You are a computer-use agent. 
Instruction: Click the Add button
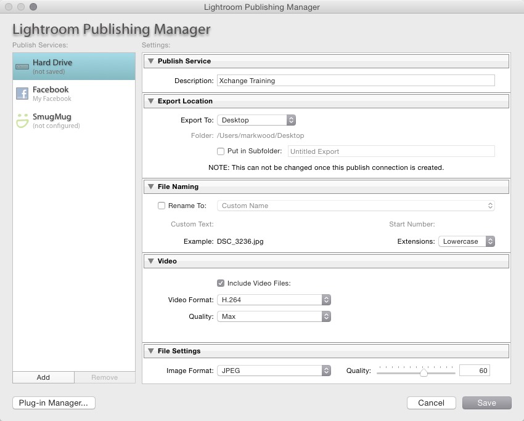coord(43,377)
